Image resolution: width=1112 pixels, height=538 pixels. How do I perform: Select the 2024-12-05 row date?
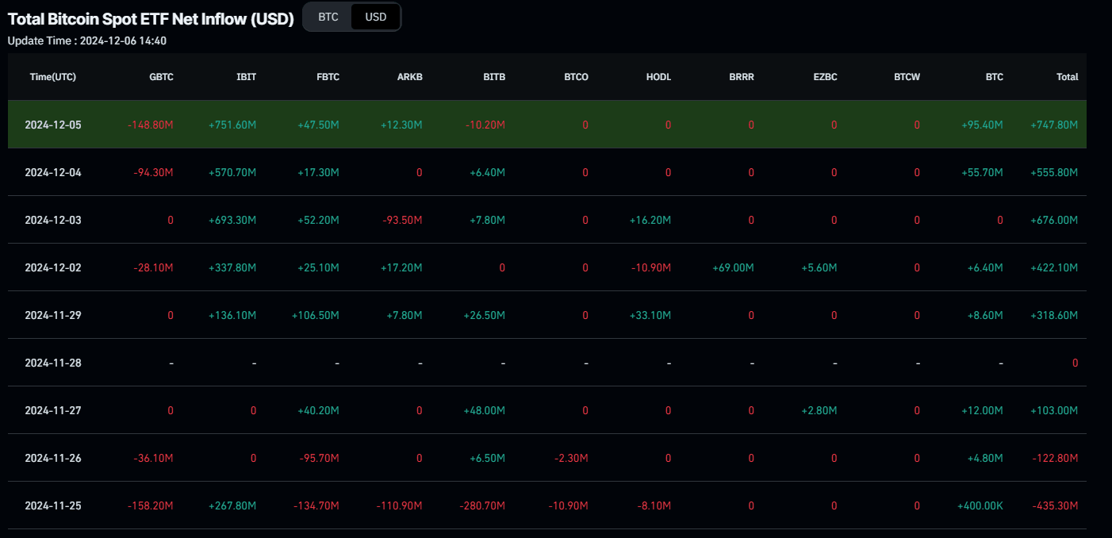(53, 125)
